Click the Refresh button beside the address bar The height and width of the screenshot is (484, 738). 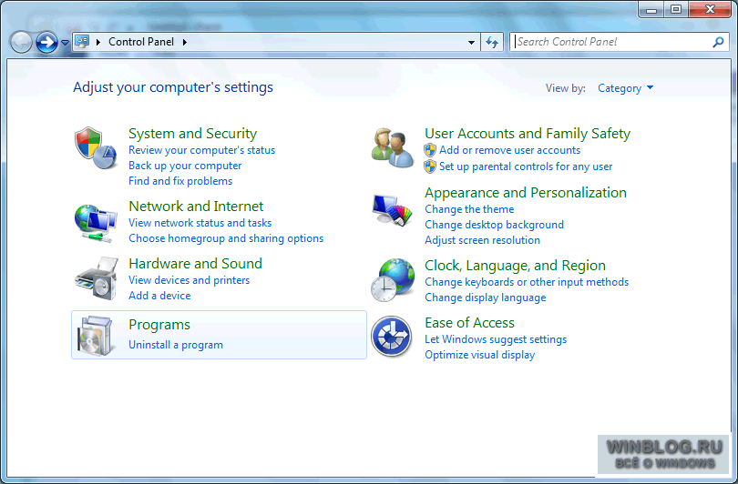click(492, 42)
